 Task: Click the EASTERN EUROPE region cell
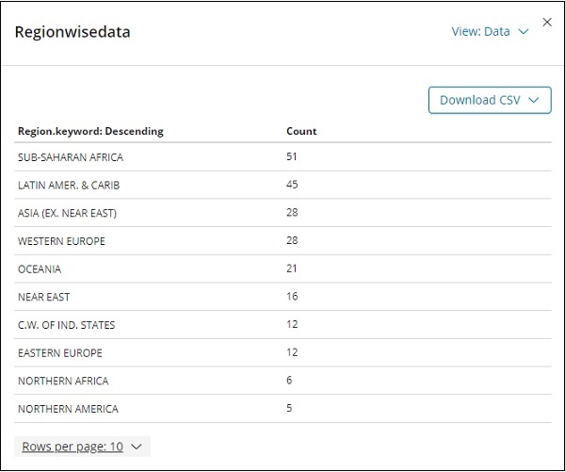pos(60,353)
